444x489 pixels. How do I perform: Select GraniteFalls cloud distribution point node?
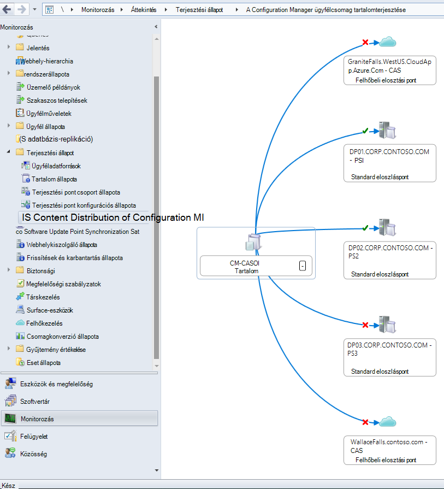click(390, 70)
